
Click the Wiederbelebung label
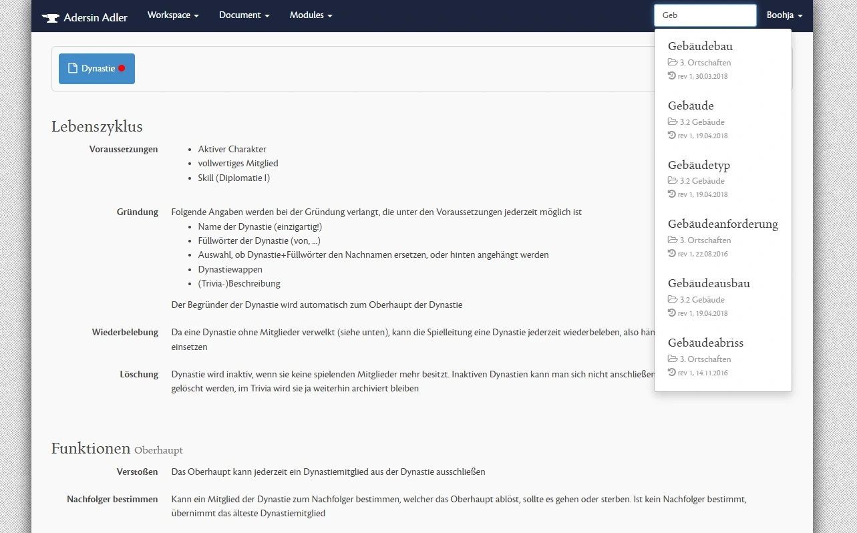point(125,332)
